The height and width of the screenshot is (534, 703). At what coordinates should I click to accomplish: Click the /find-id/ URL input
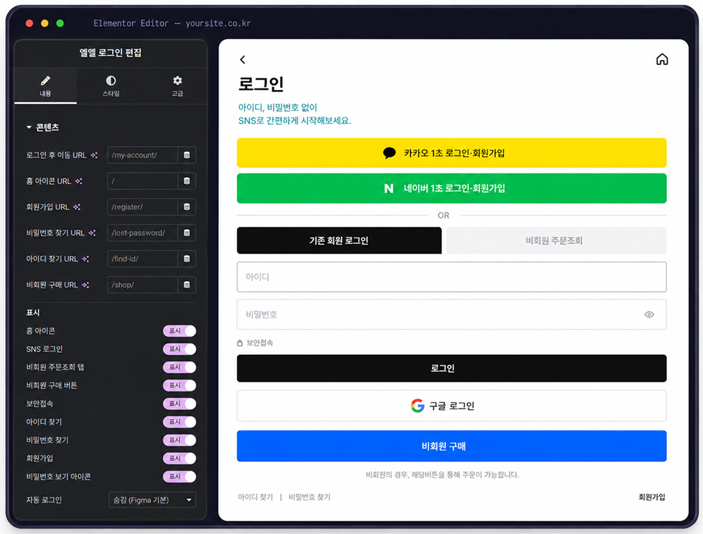point(143,259)
